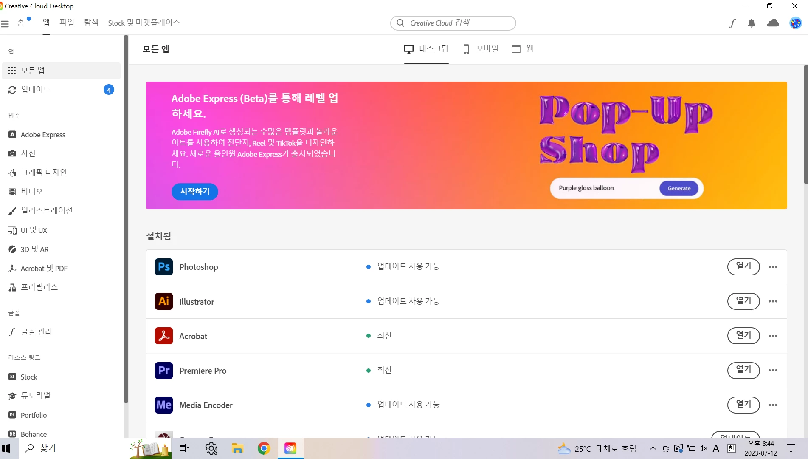808x459 pixels.
Task: Click Media Encoder 업데이트 사용 가능 status
Action: (x=403, y=405)
